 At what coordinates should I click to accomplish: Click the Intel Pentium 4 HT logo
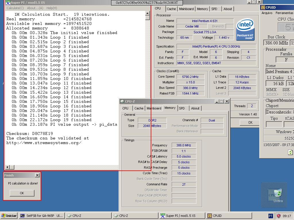[x=245, y=30]
